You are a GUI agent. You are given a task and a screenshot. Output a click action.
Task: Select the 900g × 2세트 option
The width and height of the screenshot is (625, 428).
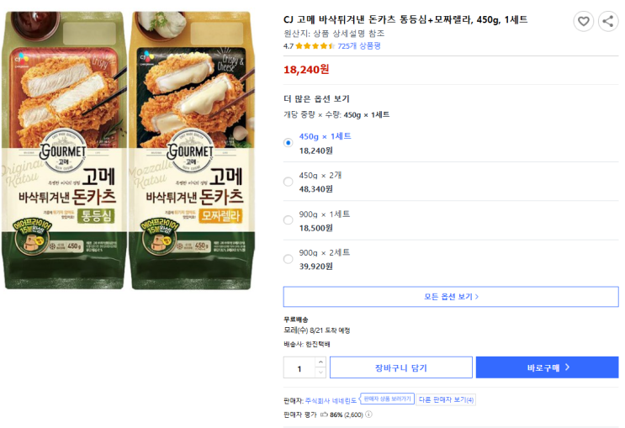(x=289, y=258)
